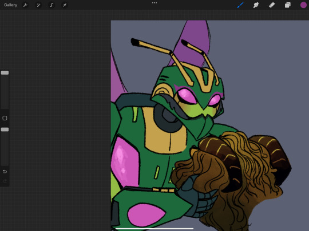
Task: Click the brush size slider handle
Action: pyautogui.click(x=5, y=73)
